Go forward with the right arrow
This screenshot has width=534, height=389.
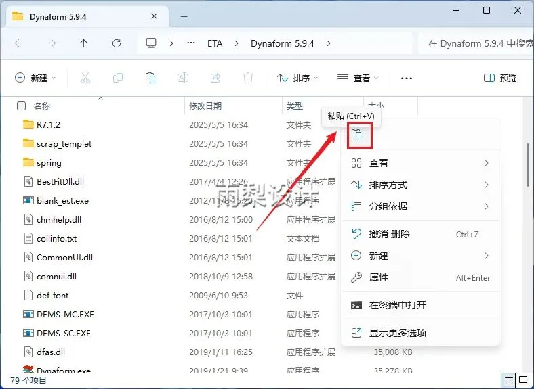tap(52, 43)
